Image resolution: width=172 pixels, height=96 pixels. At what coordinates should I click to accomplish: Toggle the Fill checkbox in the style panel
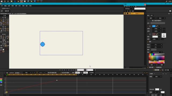[x=148, y=26]
